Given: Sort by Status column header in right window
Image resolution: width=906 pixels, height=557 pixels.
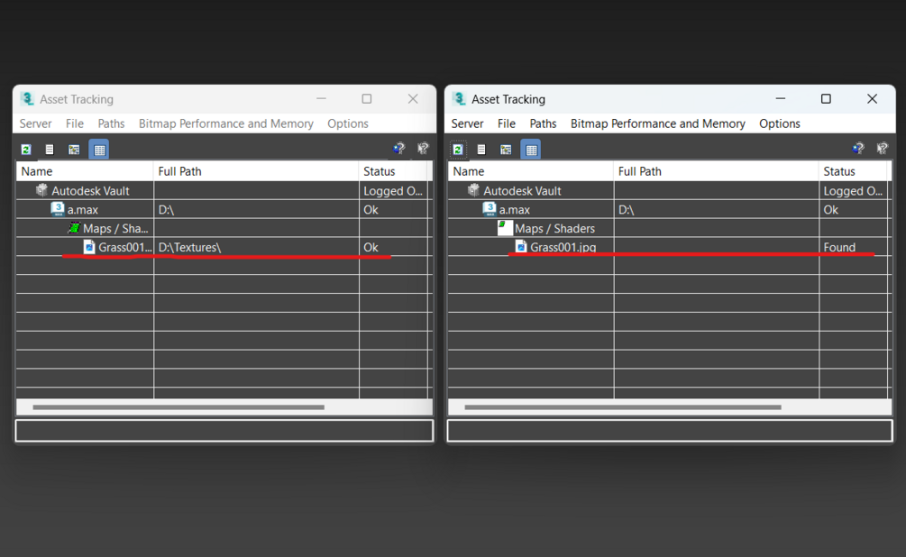Looking at the screenshot, I should (x=853, y=171).
